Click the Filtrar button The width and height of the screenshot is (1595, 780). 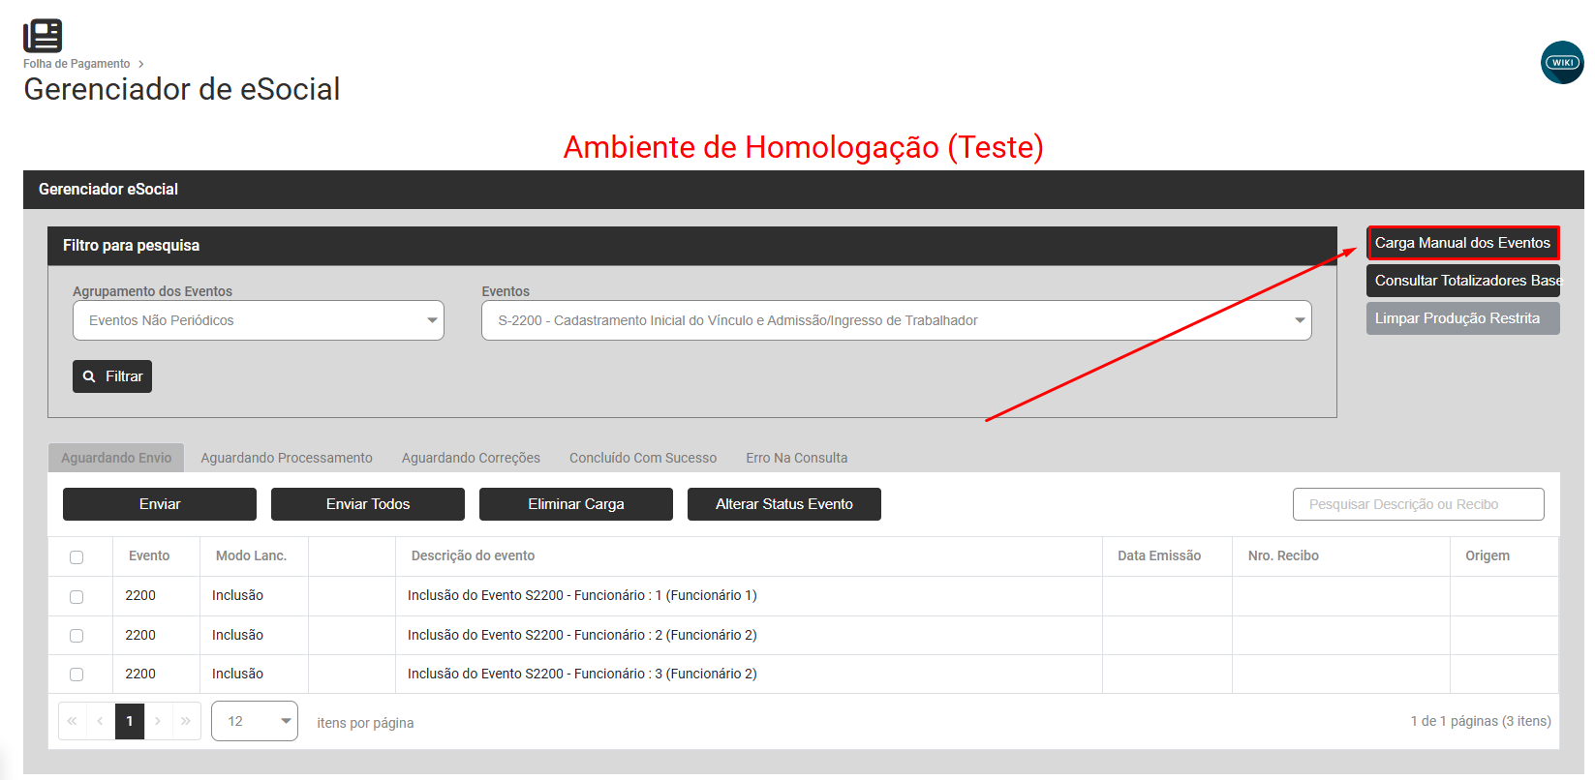(112, 376)
